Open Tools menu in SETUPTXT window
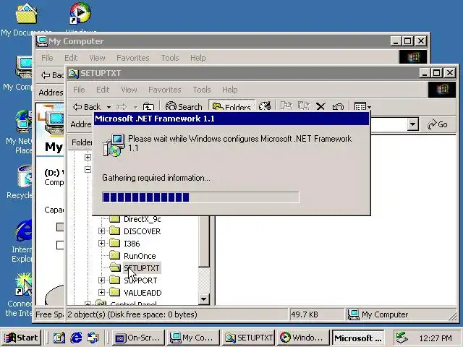Image resolution: width=463 pixels, height=347 pixels. [x=202, y=90]
